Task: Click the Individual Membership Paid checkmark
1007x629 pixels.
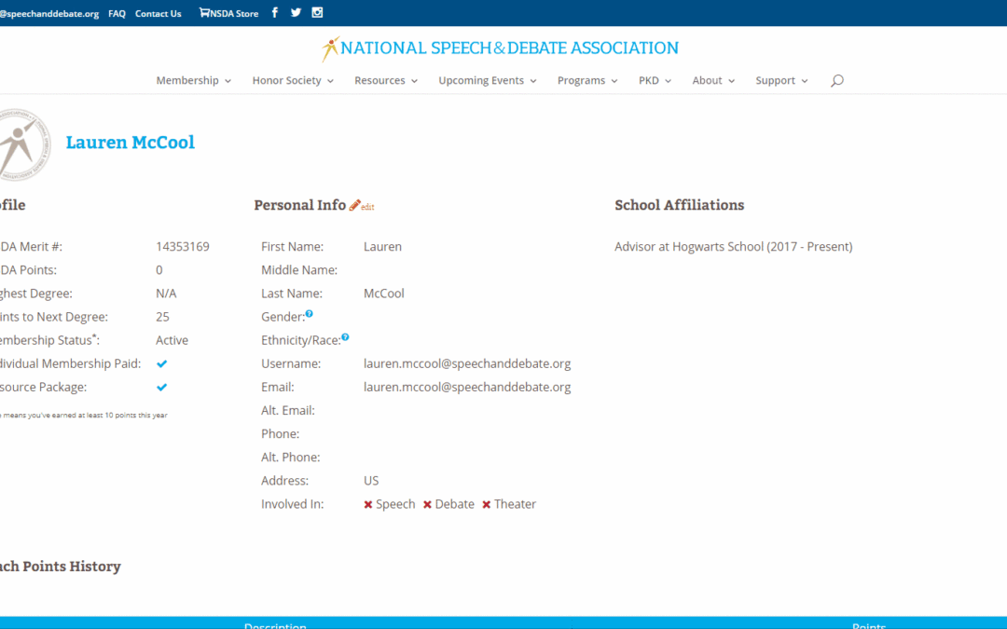Action: 162,364
